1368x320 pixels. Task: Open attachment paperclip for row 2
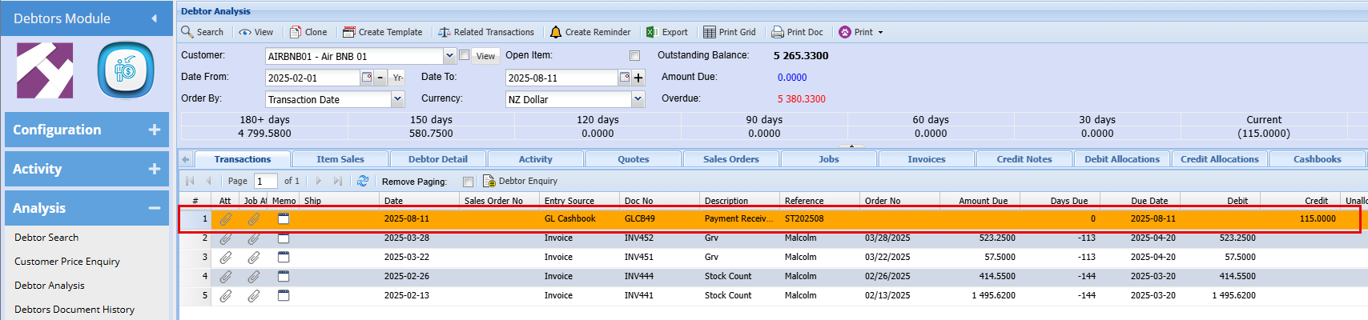[x=226, y=238]
